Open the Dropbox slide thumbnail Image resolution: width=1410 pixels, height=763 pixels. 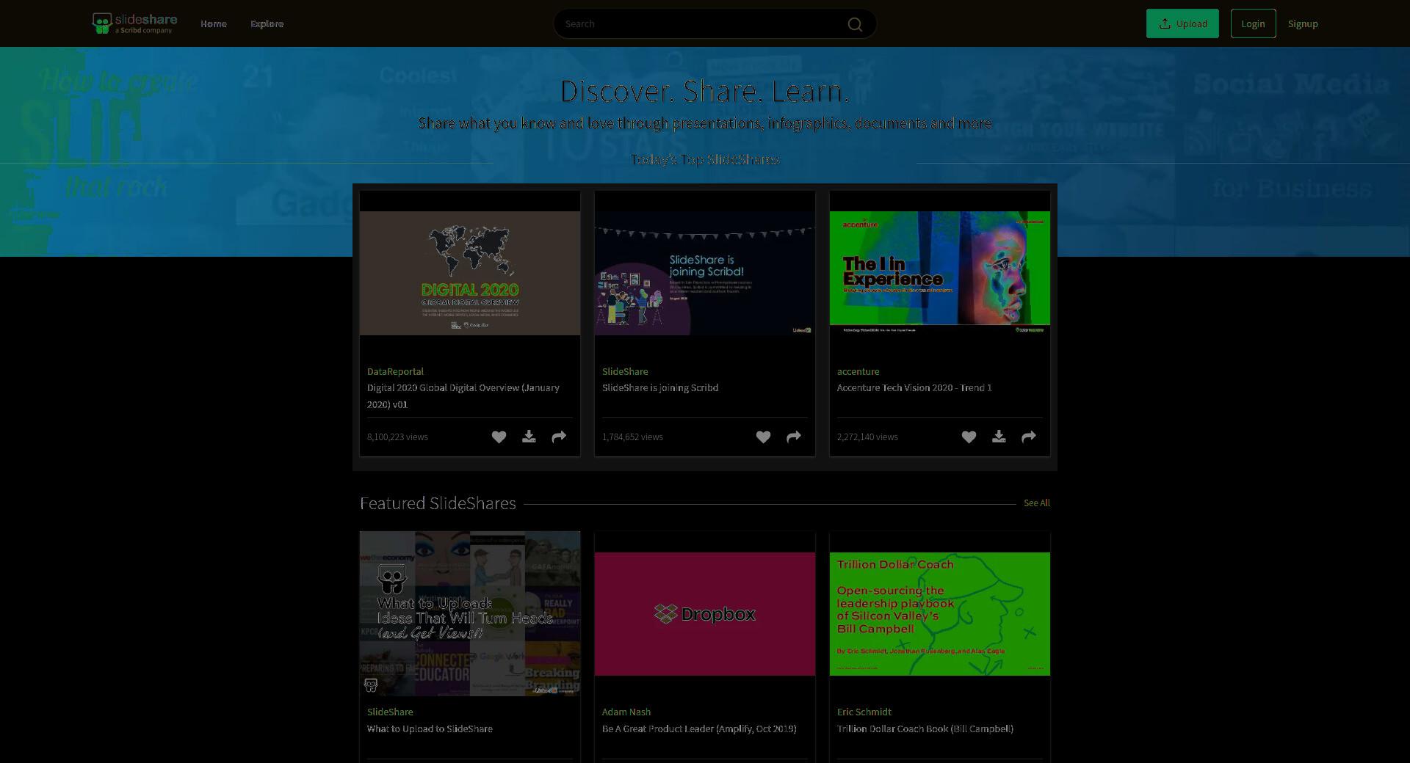[705, 614]
